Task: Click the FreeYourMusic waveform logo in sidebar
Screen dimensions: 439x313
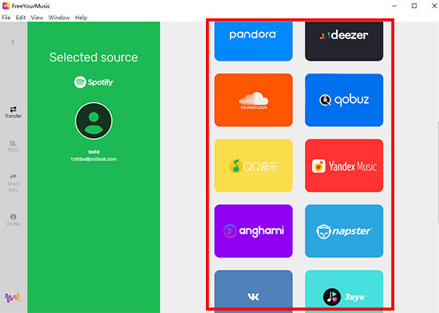Action: click(13, 298)
